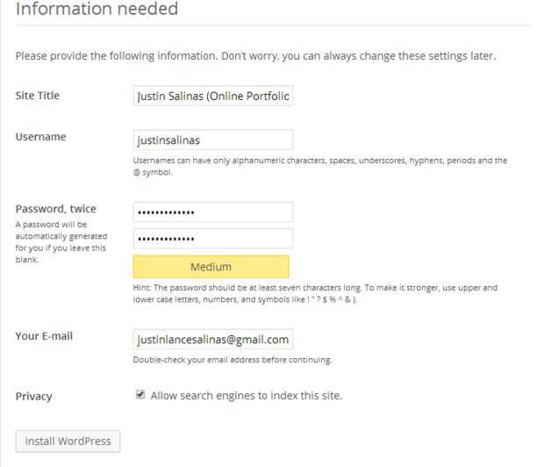Click "Allow search engines to index this site" text
This screenshot has width=544, height=467.
tap(247, 396)
